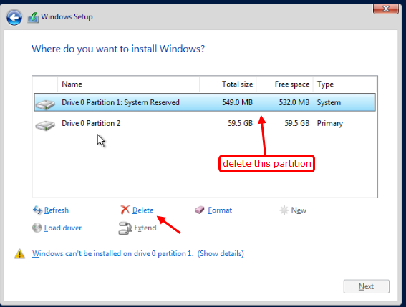Screen dimensions: 406x307
Task: Click the yellow warning triangle icon
Action: tap(19, 253)
